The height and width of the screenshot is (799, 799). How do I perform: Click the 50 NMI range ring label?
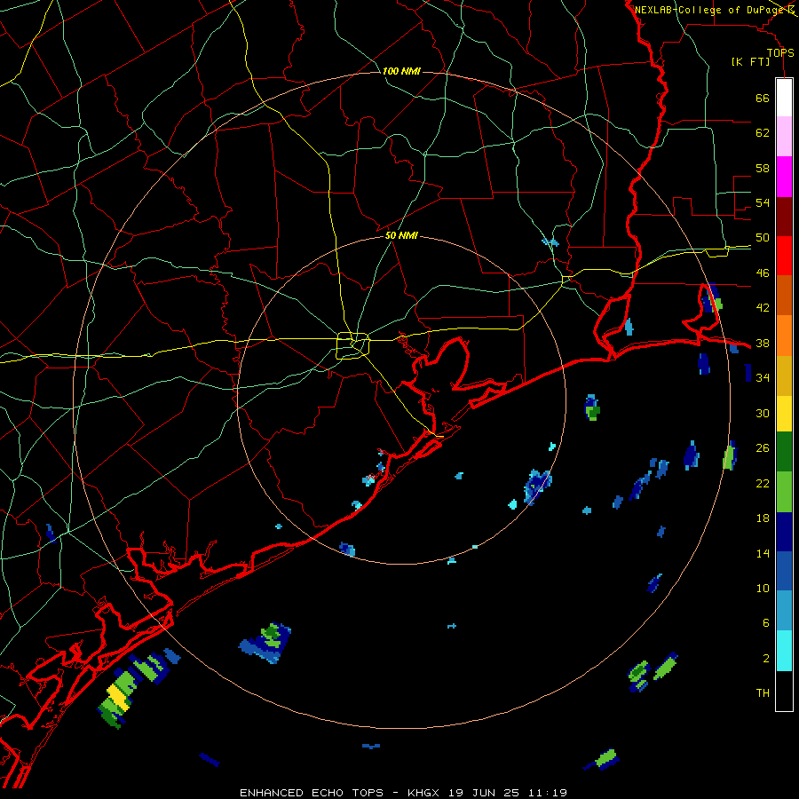tap(401, 235)
